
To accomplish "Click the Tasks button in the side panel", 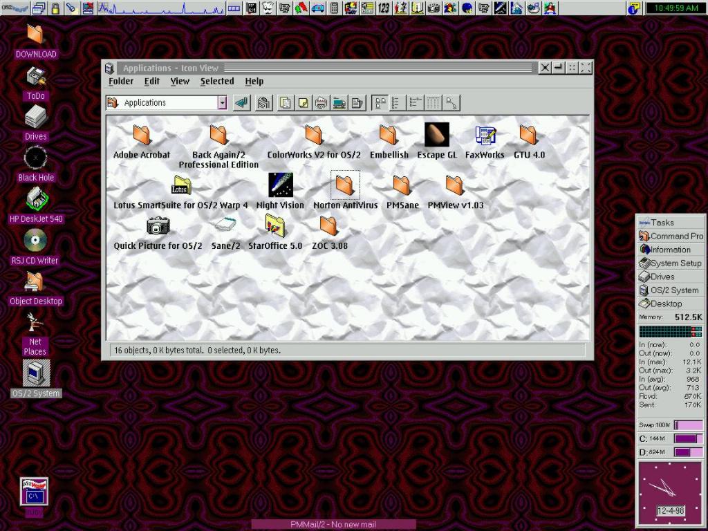I will click(x=671, y=223).
